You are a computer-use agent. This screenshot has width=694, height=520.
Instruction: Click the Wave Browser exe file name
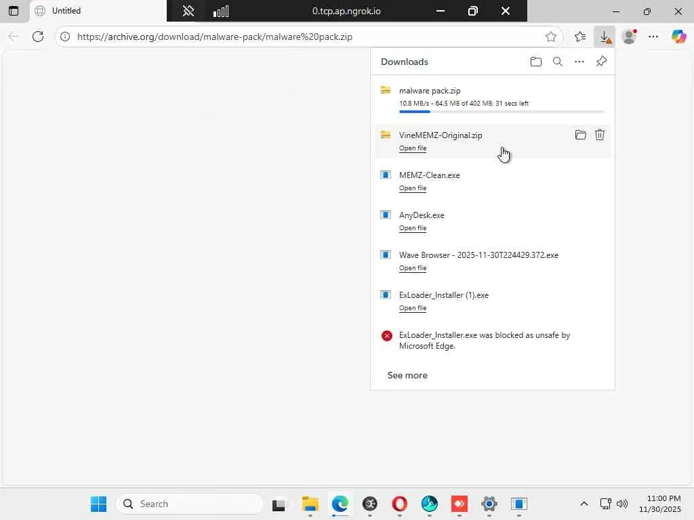tap(478, 255)
